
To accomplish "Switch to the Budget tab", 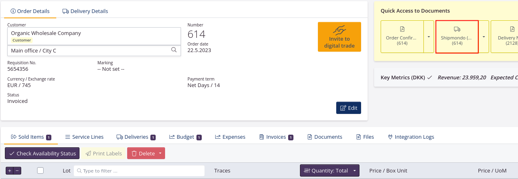I will pyautogui.click(x=185, y=137).
